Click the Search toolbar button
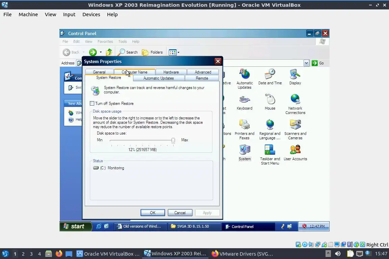The width and height of the screenshot is (389, 259). [x=128, y=52]
